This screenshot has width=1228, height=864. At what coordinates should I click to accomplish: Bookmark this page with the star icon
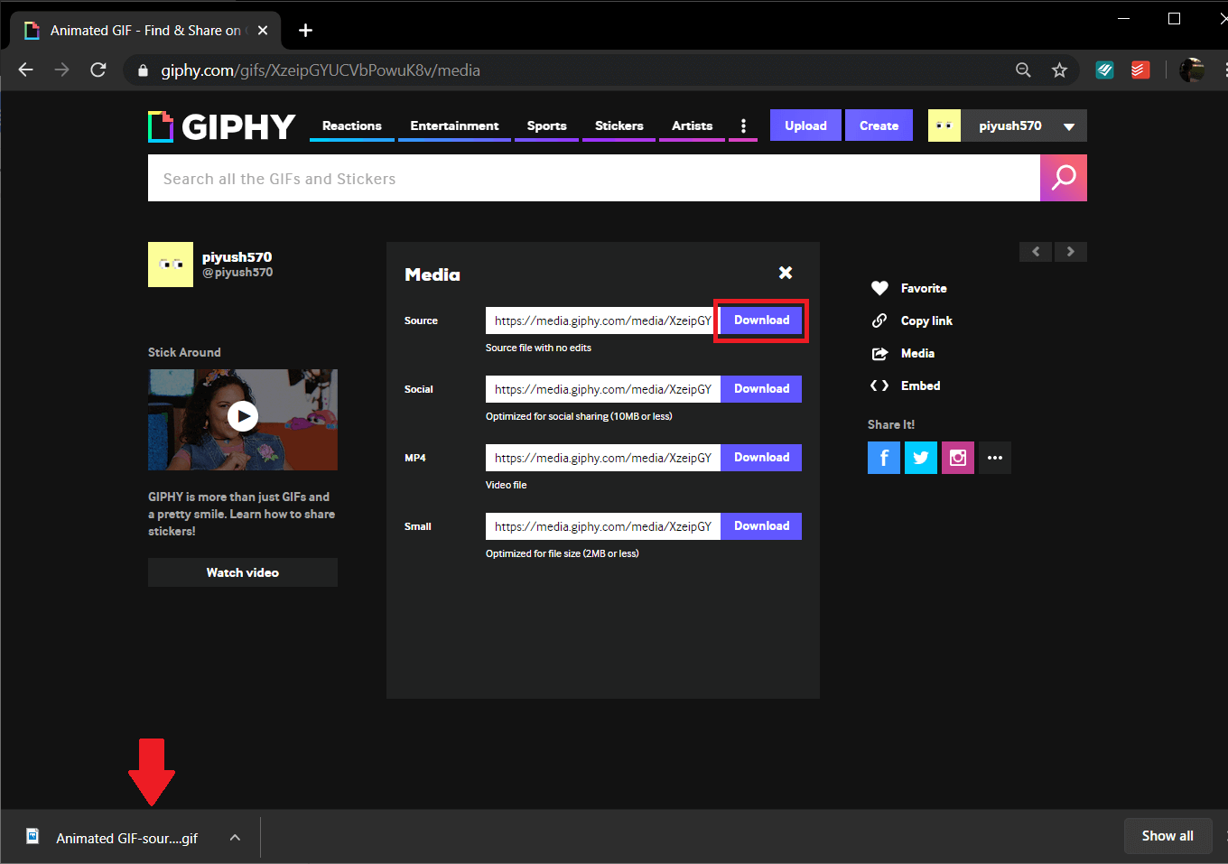[x=1059, y=70]
